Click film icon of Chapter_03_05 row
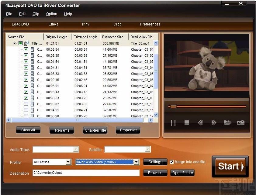 tap(32, 74)
